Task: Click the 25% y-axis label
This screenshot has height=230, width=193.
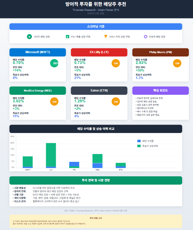Action: [x=12, y=137]
